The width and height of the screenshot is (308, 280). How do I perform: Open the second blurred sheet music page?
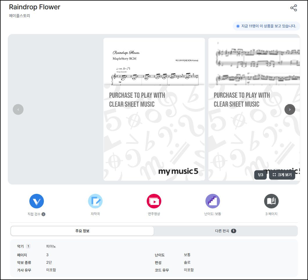pyautogui.click(x=254, y=109)
